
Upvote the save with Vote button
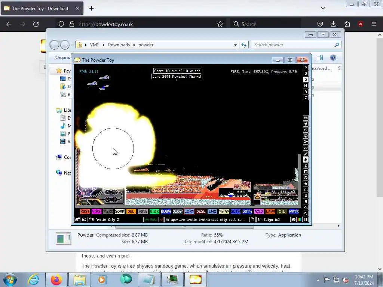pyautogui.click(x=151, y=220)
